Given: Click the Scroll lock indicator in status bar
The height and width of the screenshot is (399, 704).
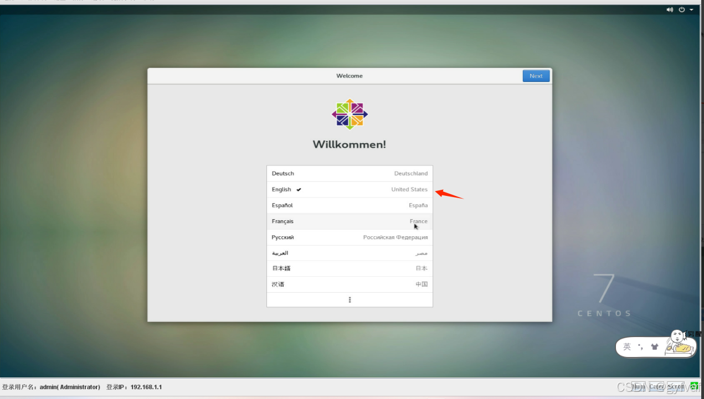Looking at the screenshot, I should (x=676, y=386).
